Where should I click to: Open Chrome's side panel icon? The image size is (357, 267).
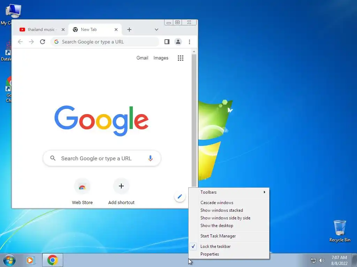point(167,42)
